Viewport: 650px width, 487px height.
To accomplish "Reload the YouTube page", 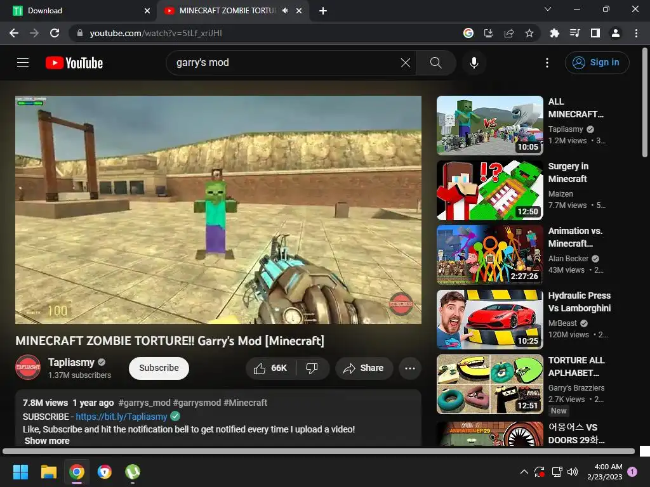I will click(x=55, y=33).
